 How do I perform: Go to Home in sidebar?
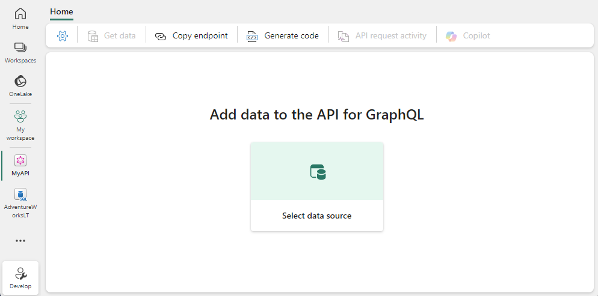pos(20,18)
